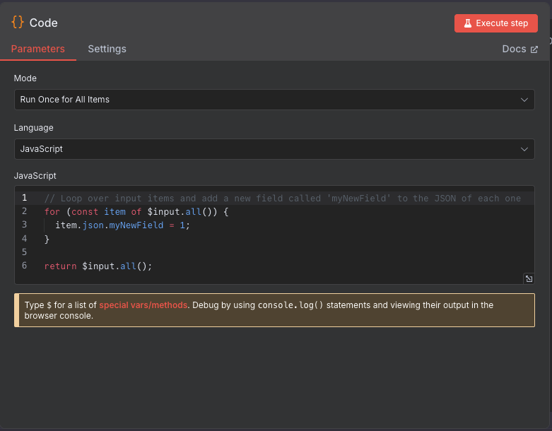Click the chevron arrow in the Language field

[524, 149]
